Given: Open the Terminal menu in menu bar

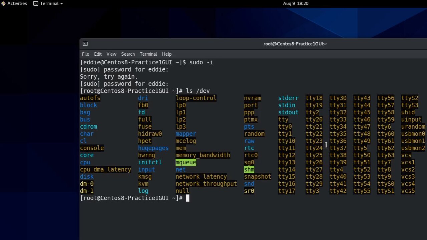Looking at the screenshot, I should (148, 54).
